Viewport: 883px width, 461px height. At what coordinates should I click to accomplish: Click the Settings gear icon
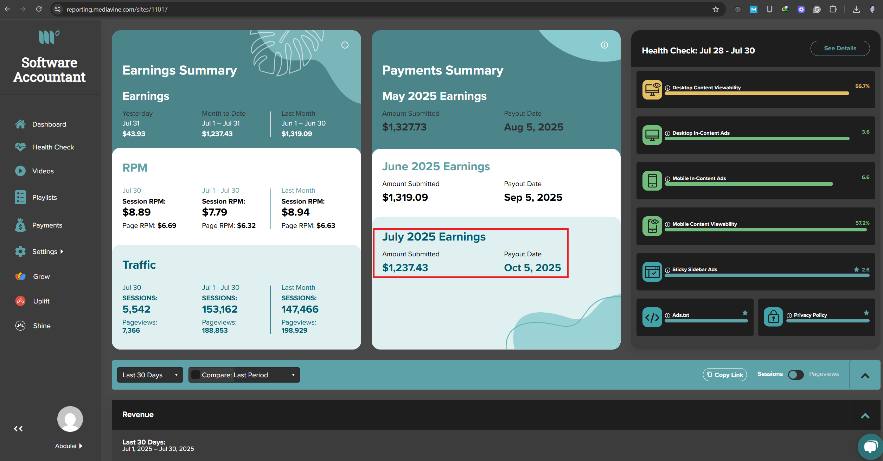20,251
